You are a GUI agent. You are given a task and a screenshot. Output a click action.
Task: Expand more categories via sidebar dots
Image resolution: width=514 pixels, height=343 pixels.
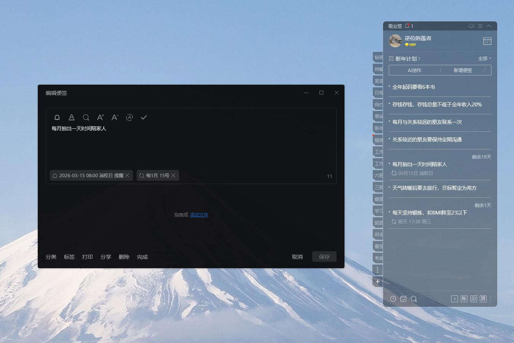click(x=377, y=269)
